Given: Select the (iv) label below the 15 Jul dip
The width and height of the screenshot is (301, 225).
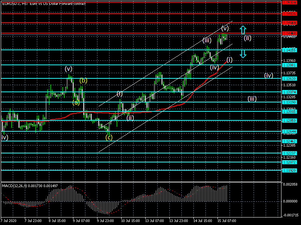Looking at the screenshot, I should [x=214, y=67].
